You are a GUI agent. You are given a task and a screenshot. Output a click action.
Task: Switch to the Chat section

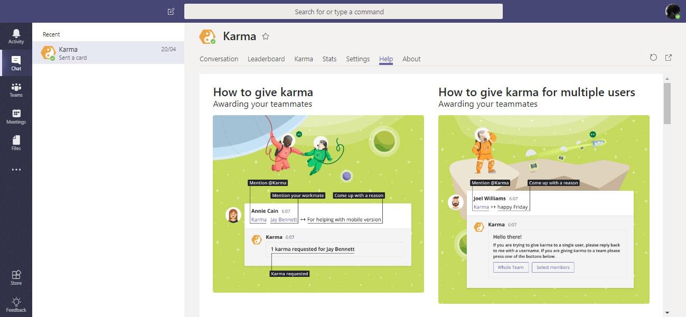pyautogui.click(x=16, y=63)
